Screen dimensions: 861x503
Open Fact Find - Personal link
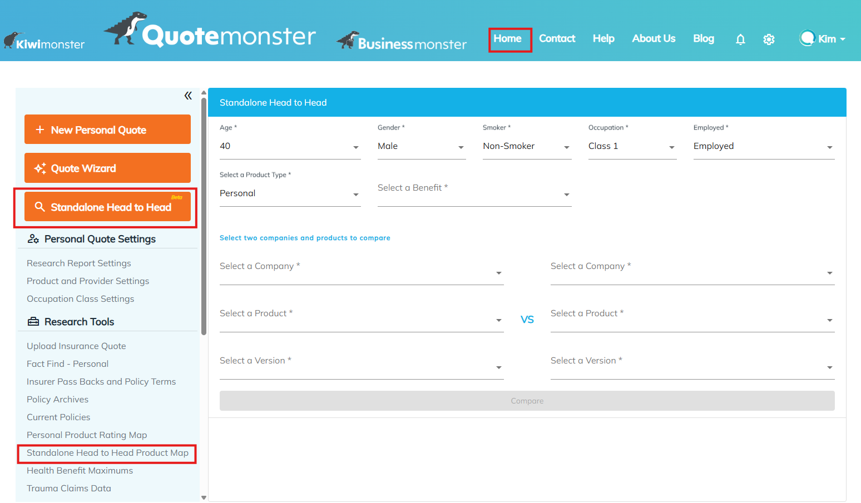pos(68,364)
